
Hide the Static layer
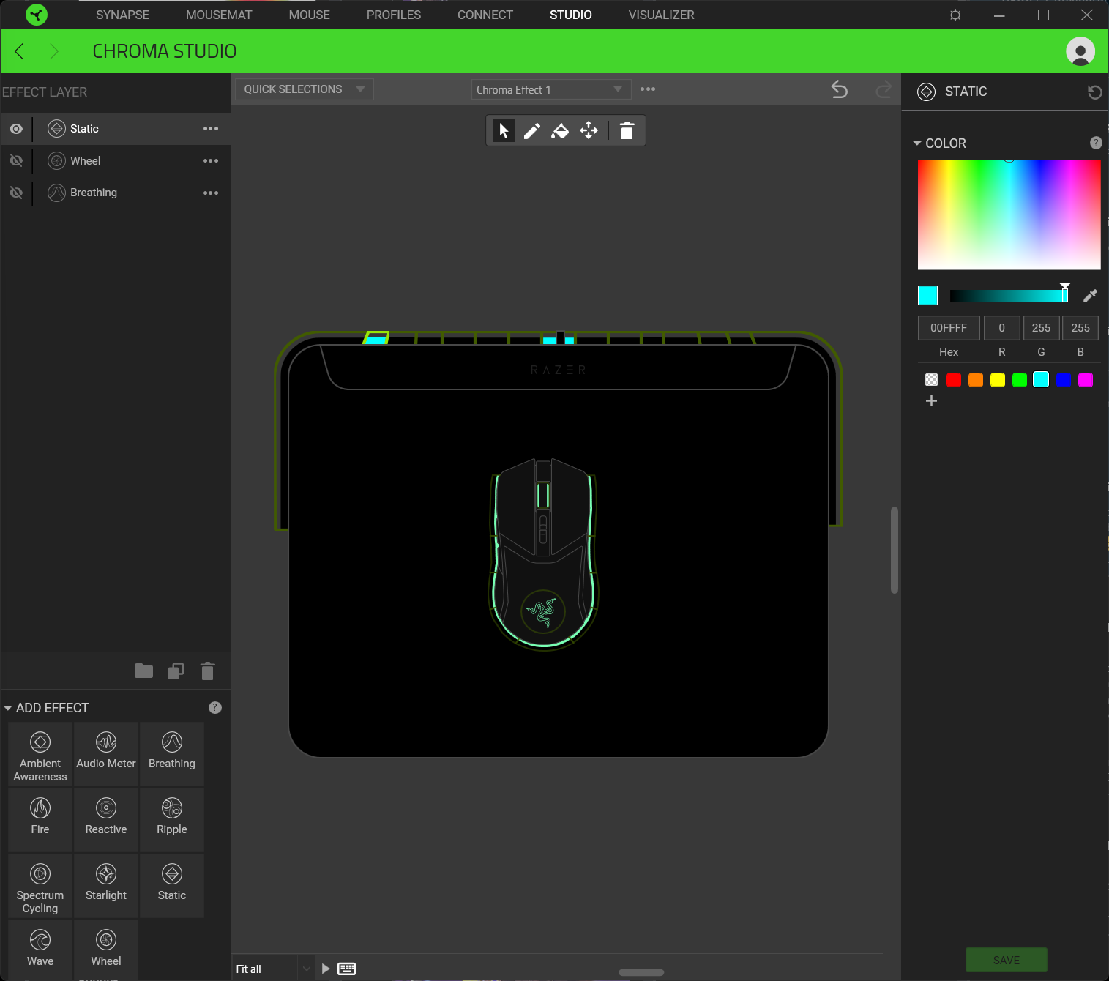click(x=16, y=128)
